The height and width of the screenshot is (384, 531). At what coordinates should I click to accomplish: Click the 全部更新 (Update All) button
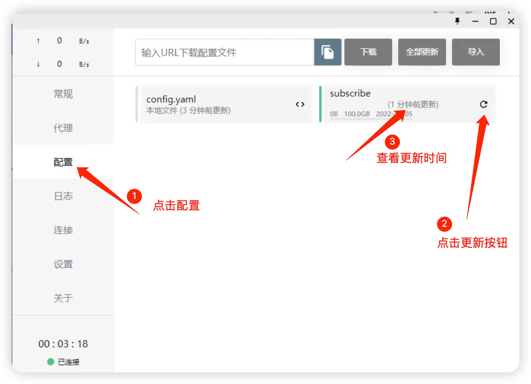tap(422, 52)
